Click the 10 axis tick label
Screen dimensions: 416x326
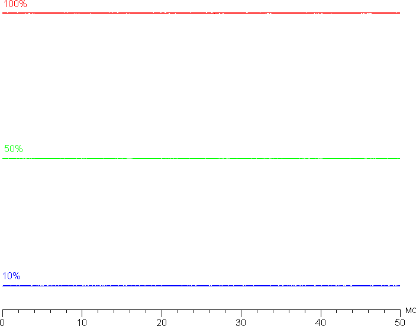[82, 322]
